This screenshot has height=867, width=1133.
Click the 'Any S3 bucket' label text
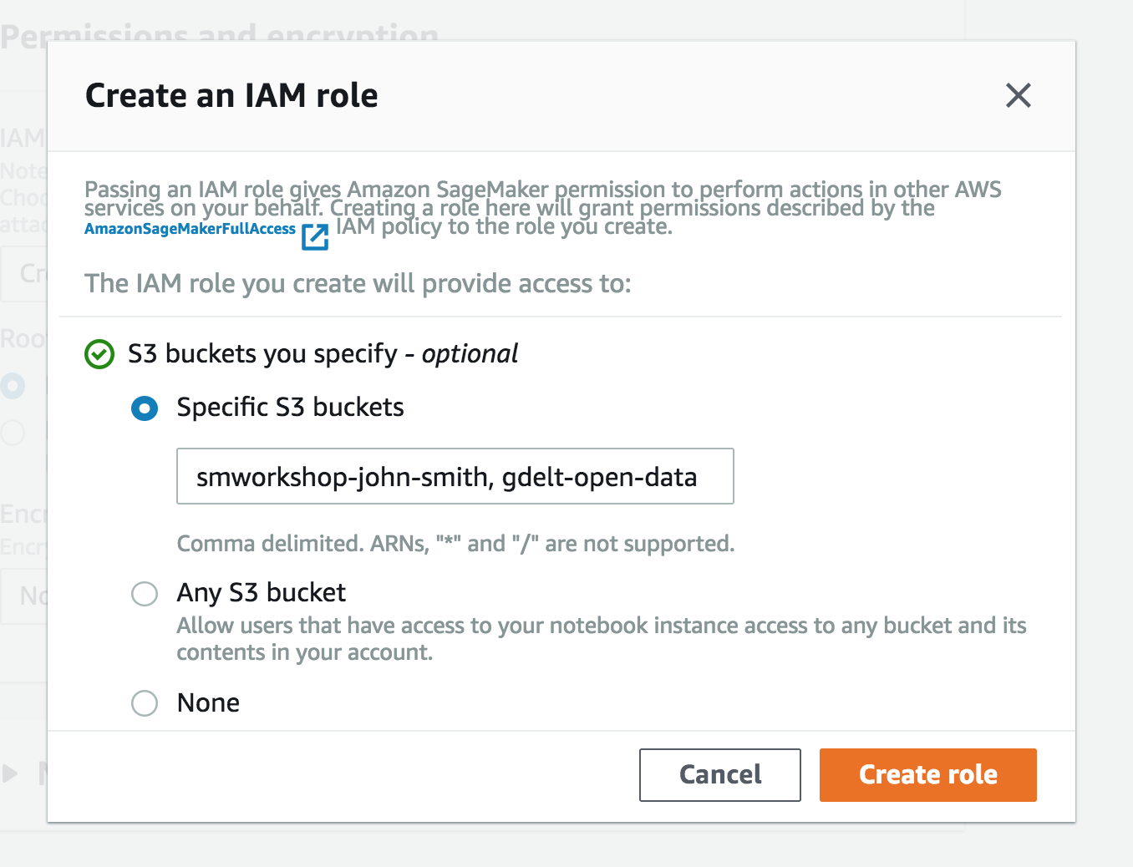click(261, 593)
